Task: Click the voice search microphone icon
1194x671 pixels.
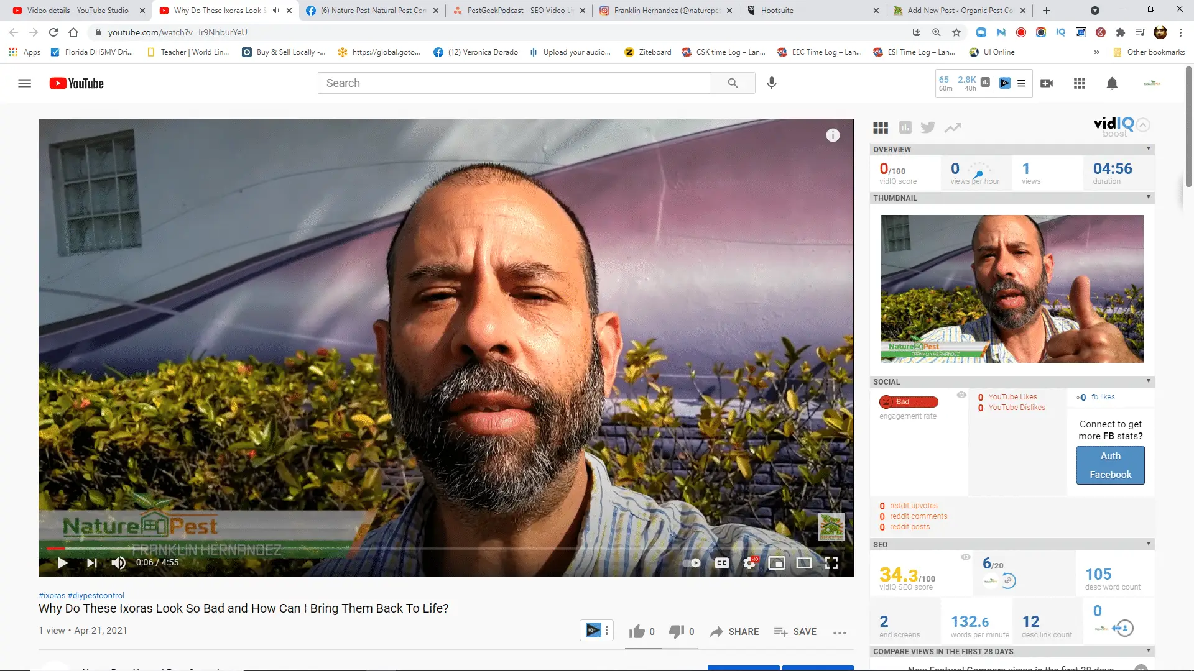Action: [x=772, y=83]
